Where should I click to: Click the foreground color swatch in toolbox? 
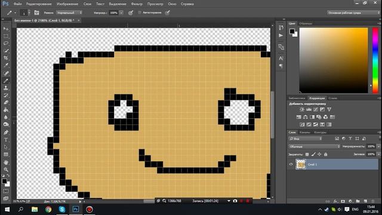[4, 181]
